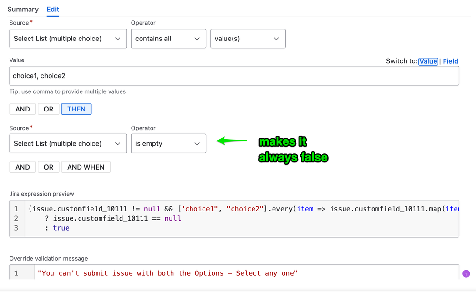476x292 pixels.
Task: Open the 'value(s)' dropdown
Action: coord(248,39)
